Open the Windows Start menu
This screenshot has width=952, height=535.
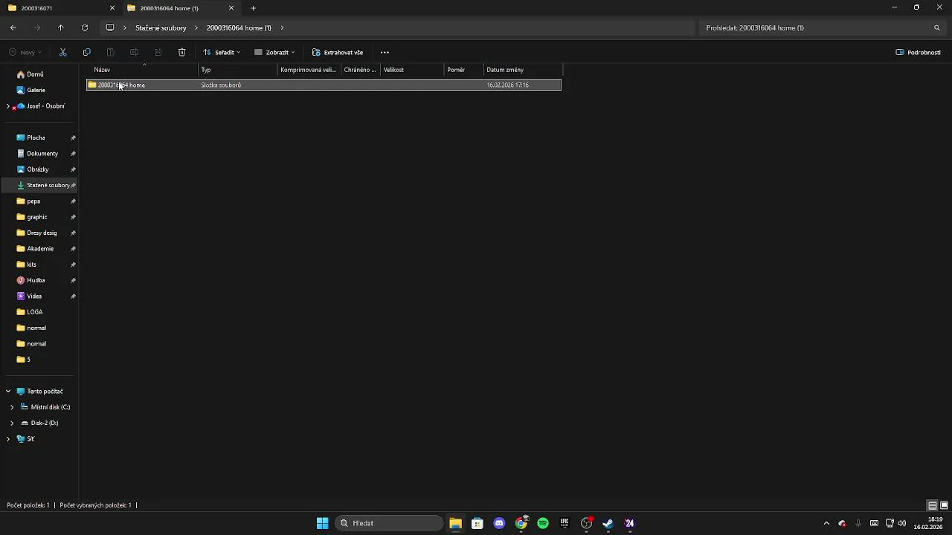(x=322, y=523)
